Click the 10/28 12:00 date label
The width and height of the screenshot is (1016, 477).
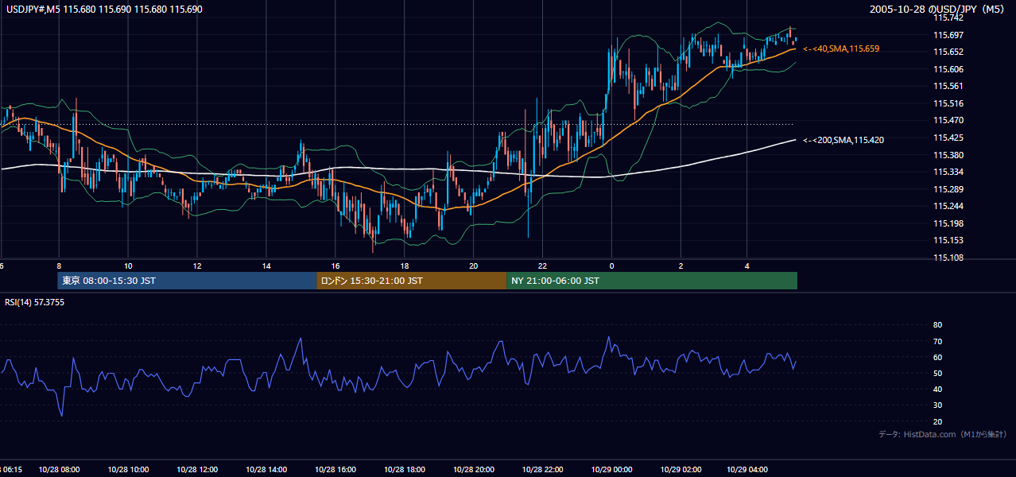[x=197, y=470]
